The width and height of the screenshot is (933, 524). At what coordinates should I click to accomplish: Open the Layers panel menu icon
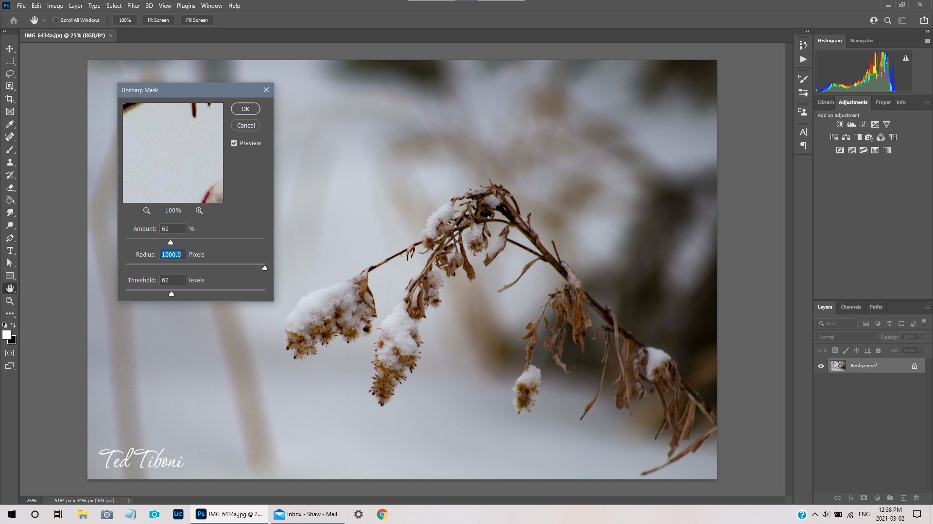click(x=928, y=307)
